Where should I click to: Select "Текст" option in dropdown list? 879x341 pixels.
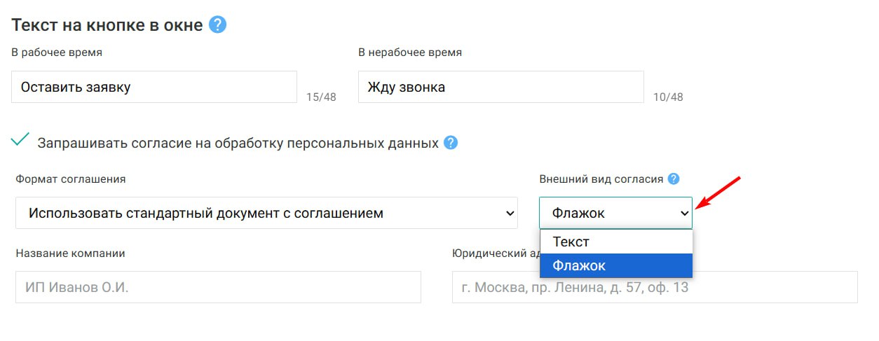tap(615, 242)
